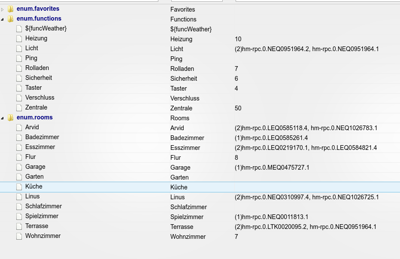Select the Linus room item
The height and width of the screenshot is (259, 400).
click(x=32, y=196)
